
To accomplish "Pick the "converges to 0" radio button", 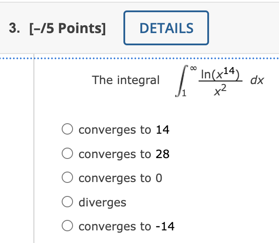I will (x=67, y=178).
